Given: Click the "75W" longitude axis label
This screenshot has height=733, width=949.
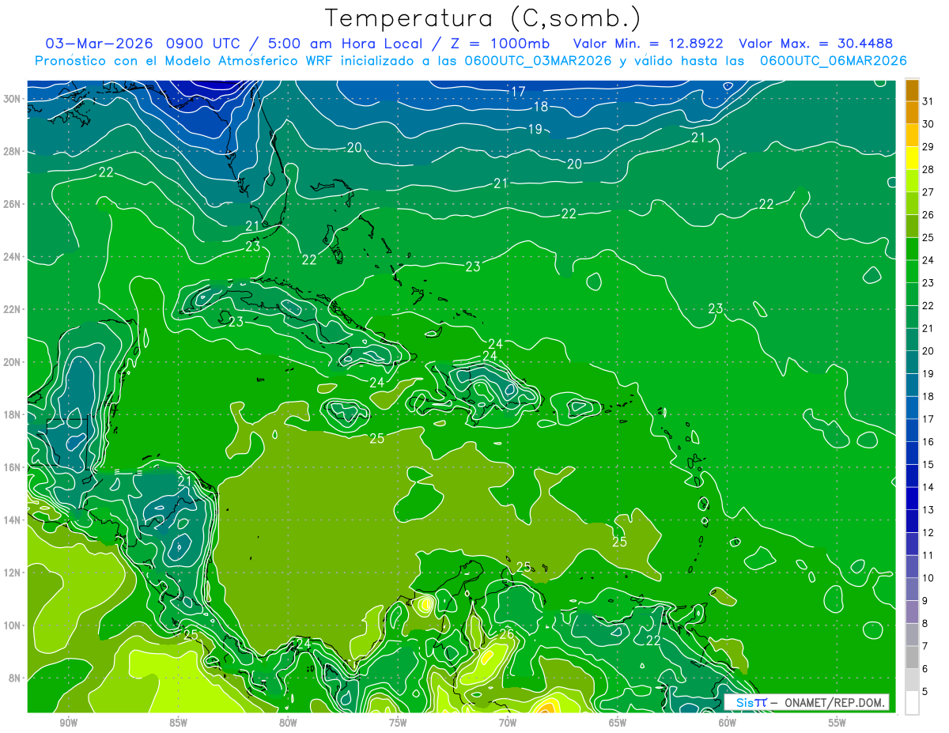Looking at the screenshot, I should tap(398, 723).
